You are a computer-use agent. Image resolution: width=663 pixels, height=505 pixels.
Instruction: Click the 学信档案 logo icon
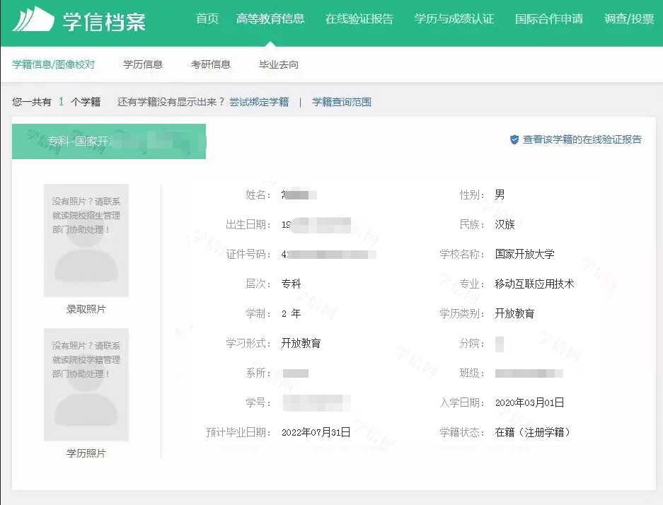coord(34,21)
